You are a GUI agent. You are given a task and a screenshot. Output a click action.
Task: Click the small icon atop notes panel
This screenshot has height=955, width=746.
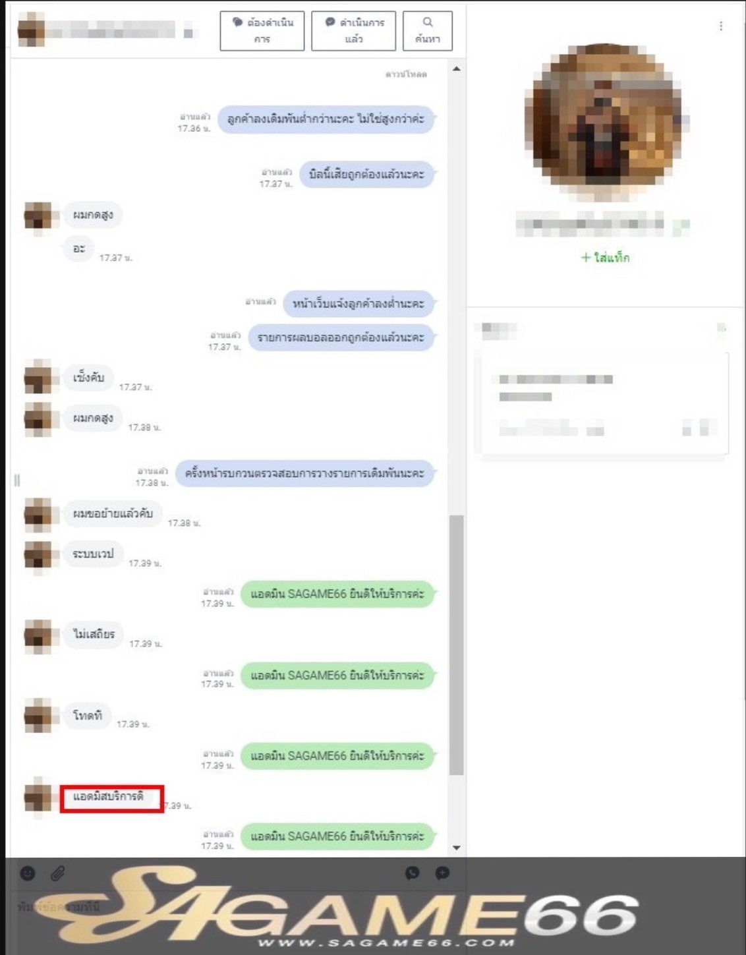click(x=722, y=327)
